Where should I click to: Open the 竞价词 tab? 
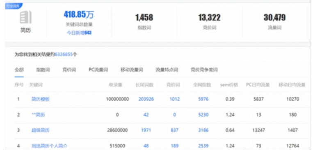(x=69, y=70)
